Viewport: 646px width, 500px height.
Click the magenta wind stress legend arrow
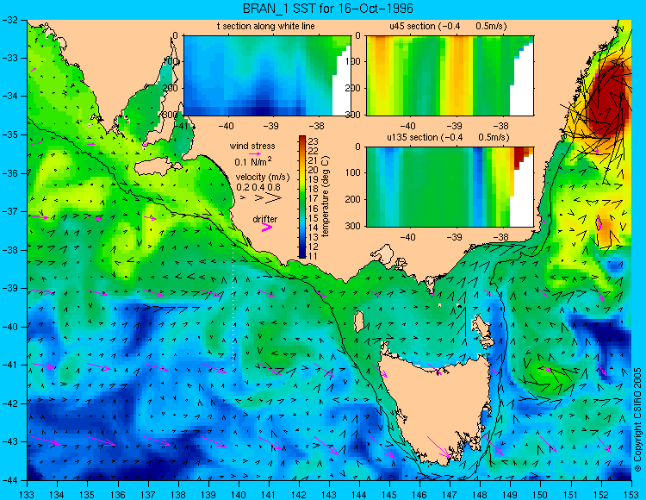[255, 153]
